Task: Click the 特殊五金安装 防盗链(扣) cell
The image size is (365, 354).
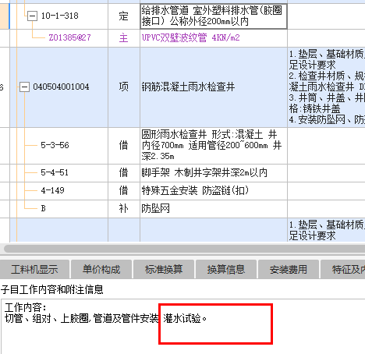Action: click(x=214, y=191)
